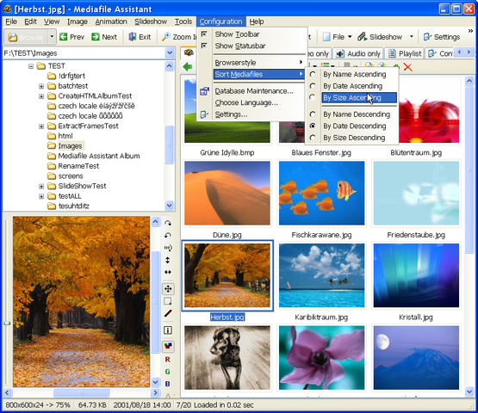The width and height of the screenshot is (478, 413).
Task: Open Settings from the main toolbar
Action: pyautogui.click(x=442, y=37)
